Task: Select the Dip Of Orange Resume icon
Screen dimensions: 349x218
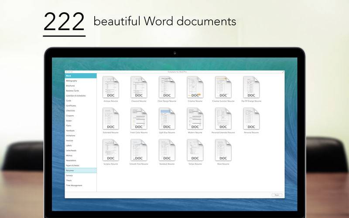Action: (251, 87)
